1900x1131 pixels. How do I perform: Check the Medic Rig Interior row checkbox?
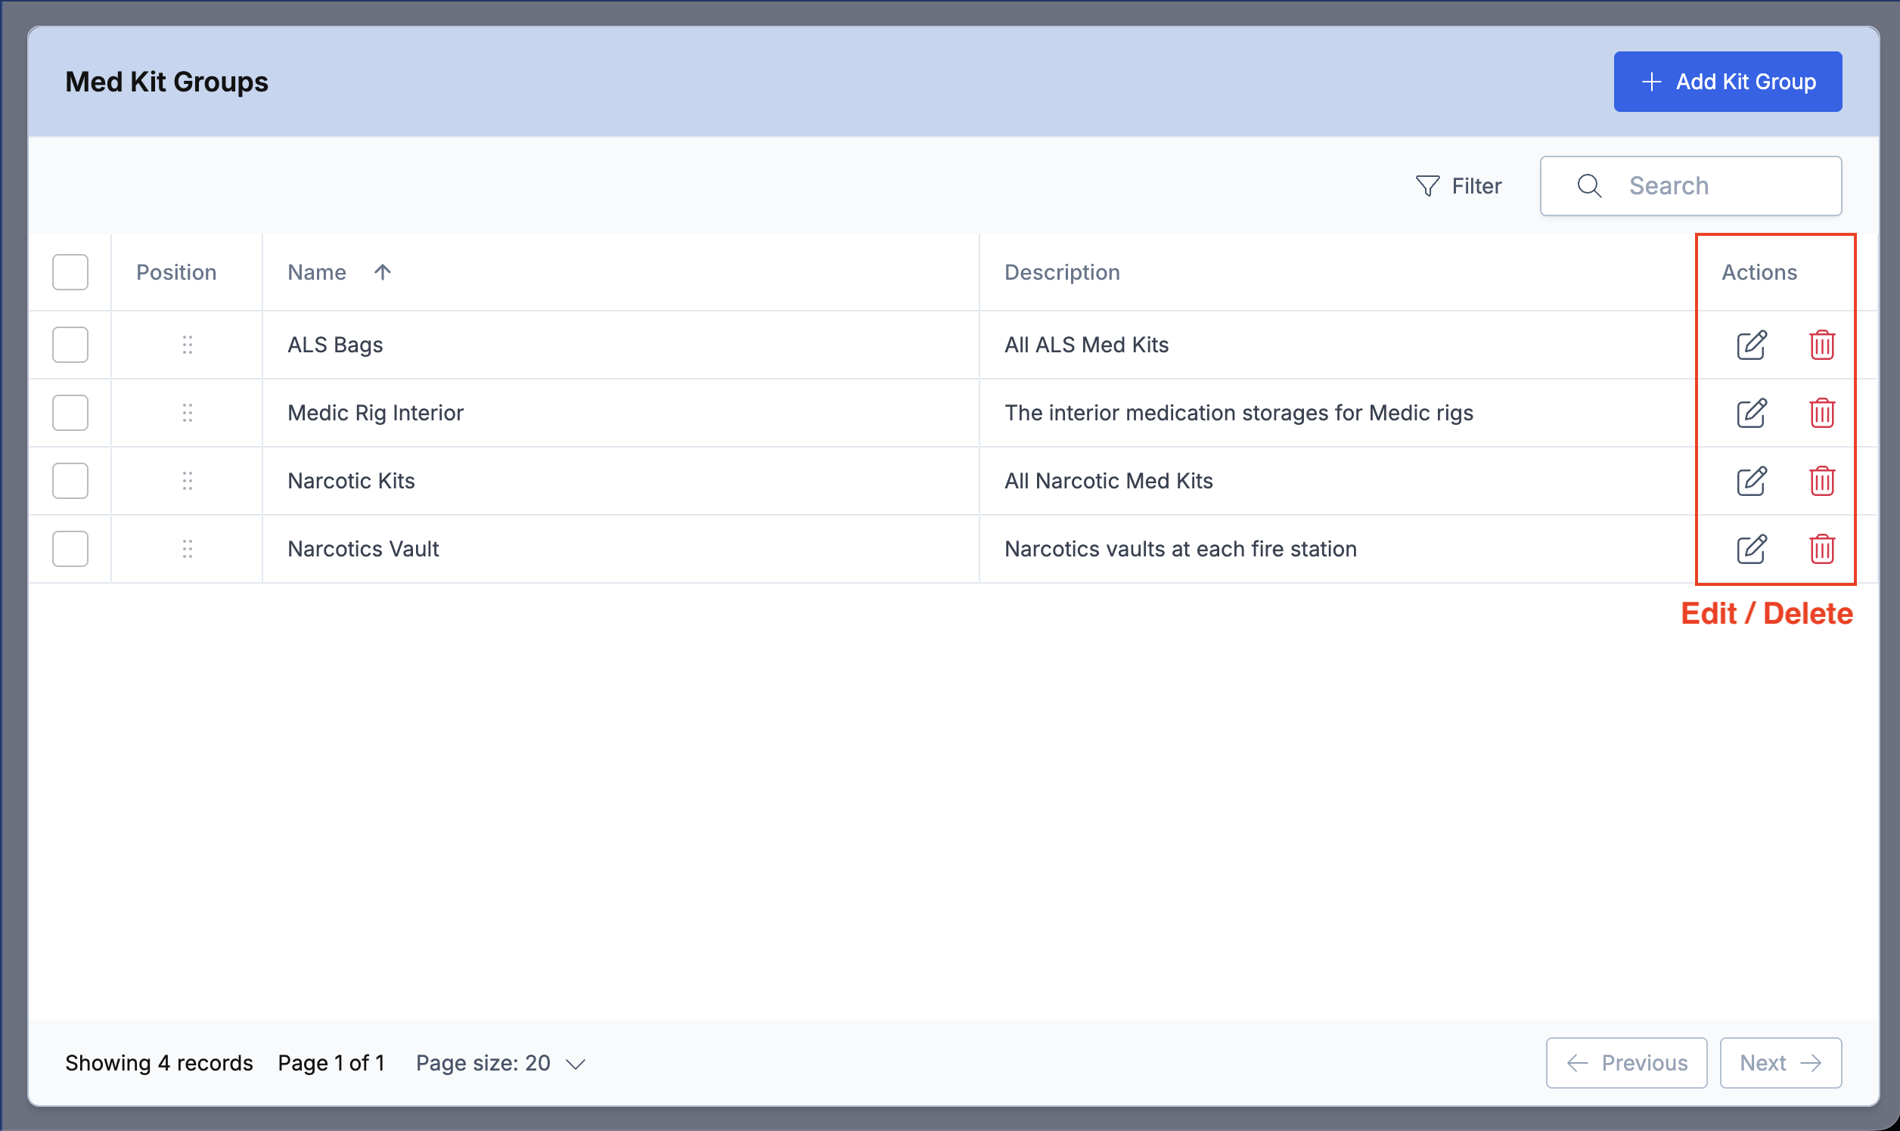coord(70,413)
